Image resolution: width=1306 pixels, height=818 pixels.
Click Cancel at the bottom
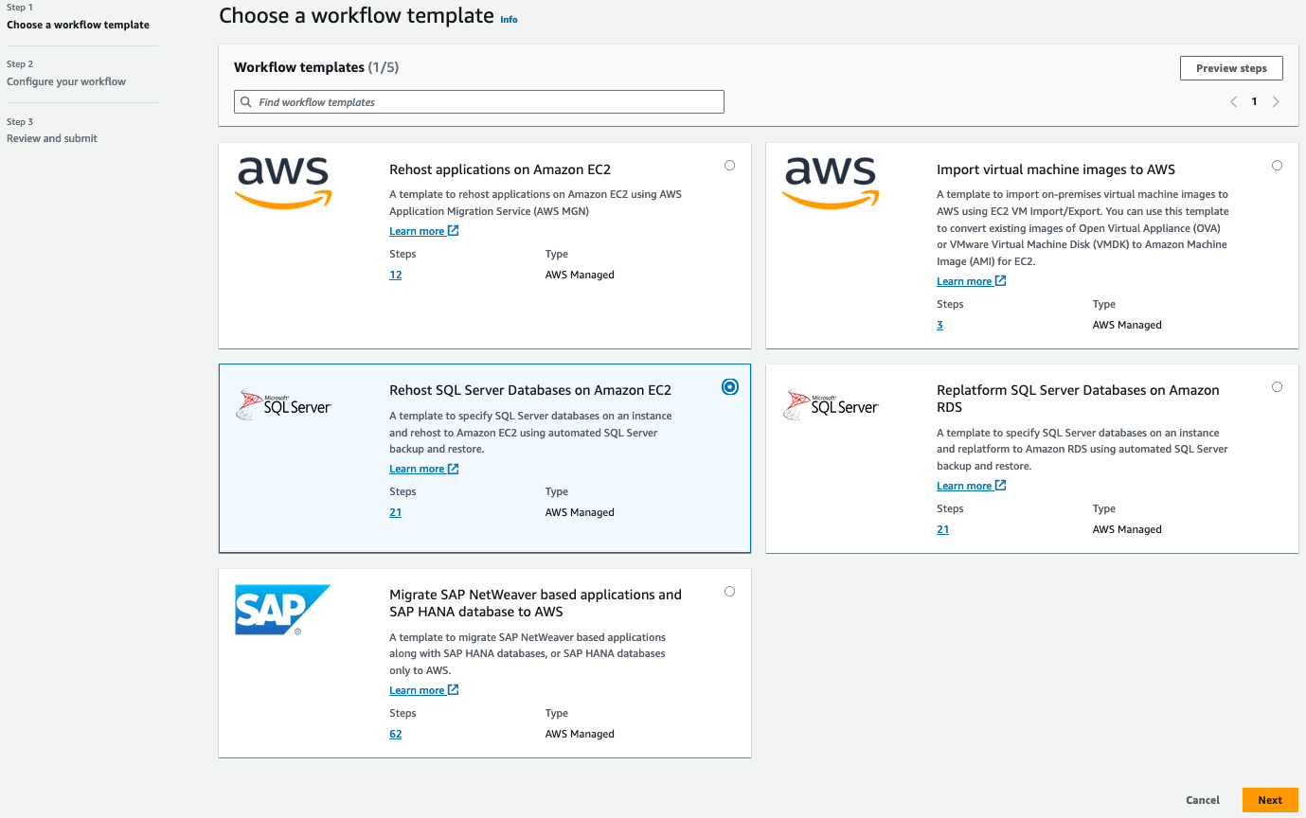1202,800
